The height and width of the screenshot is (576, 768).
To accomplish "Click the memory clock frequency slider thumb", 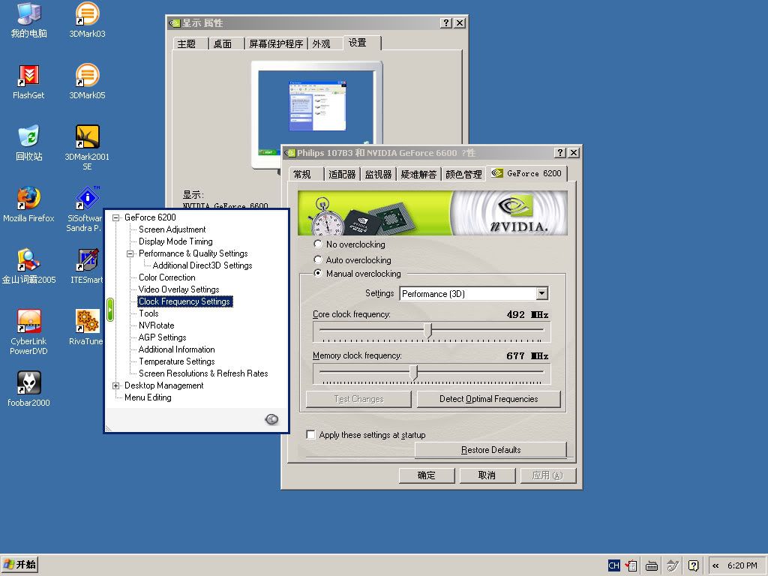I will click(x=414, y=372).
